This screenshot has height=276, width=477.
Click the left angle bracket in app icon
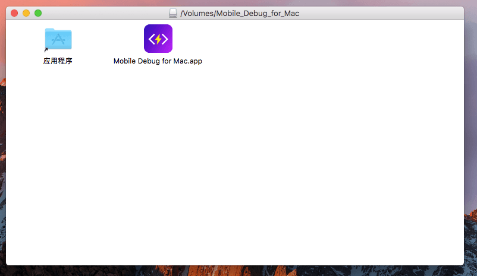[151, 39]
